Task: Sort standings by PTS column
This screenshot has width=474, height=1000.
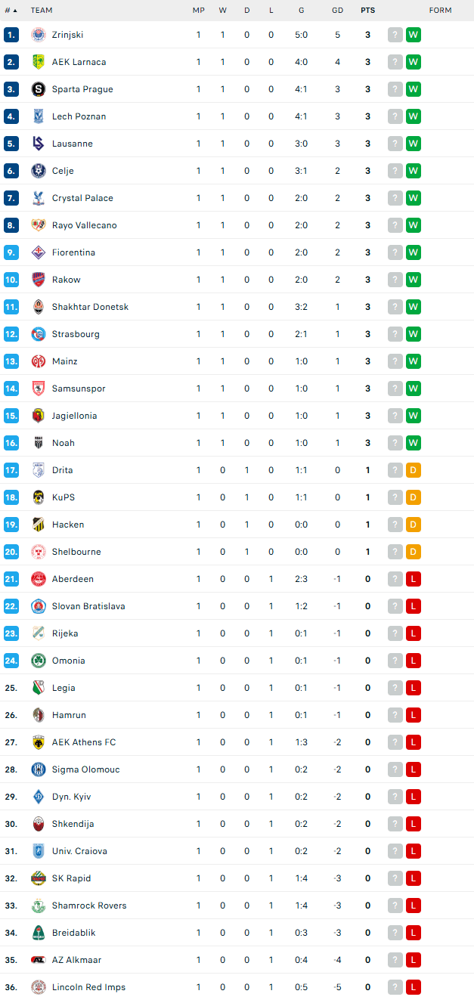Action: (367, 11)
